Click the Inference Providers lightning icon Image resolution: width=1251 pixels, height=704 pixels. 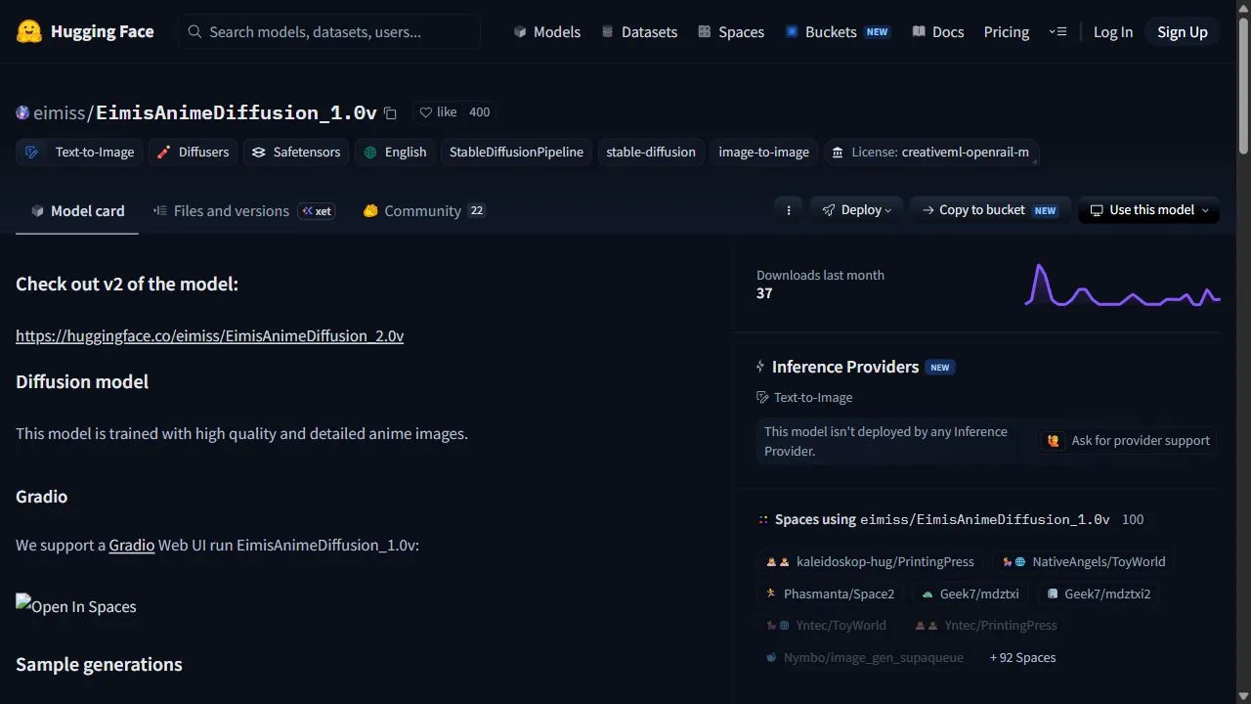point(760,367)
